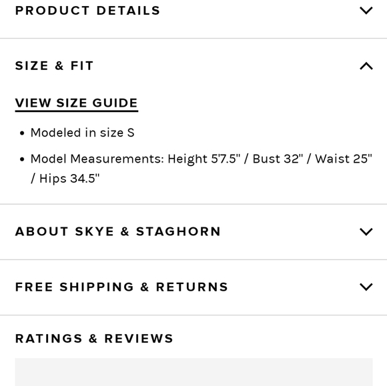Click the 'Height 5'7.5"' measurement text
The width and height of the screenshot is (387, 386).
click(204, 159)
